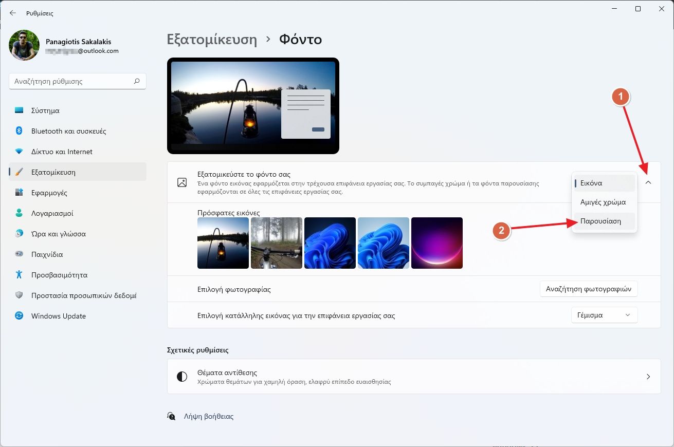674x447 pixels.
Task: Open Δίκτυο και Internet icon
Action: pos(19,152)
